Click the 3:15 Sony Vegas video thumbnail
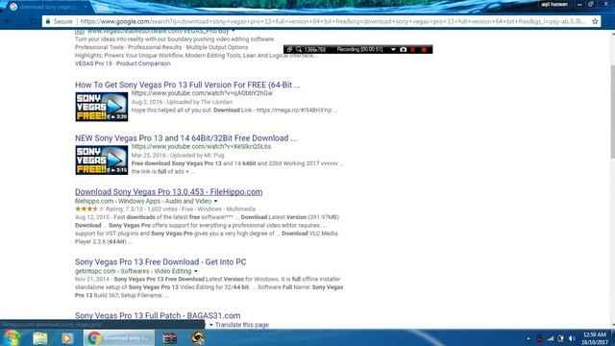The image size is (615, 346). point(102,161)
